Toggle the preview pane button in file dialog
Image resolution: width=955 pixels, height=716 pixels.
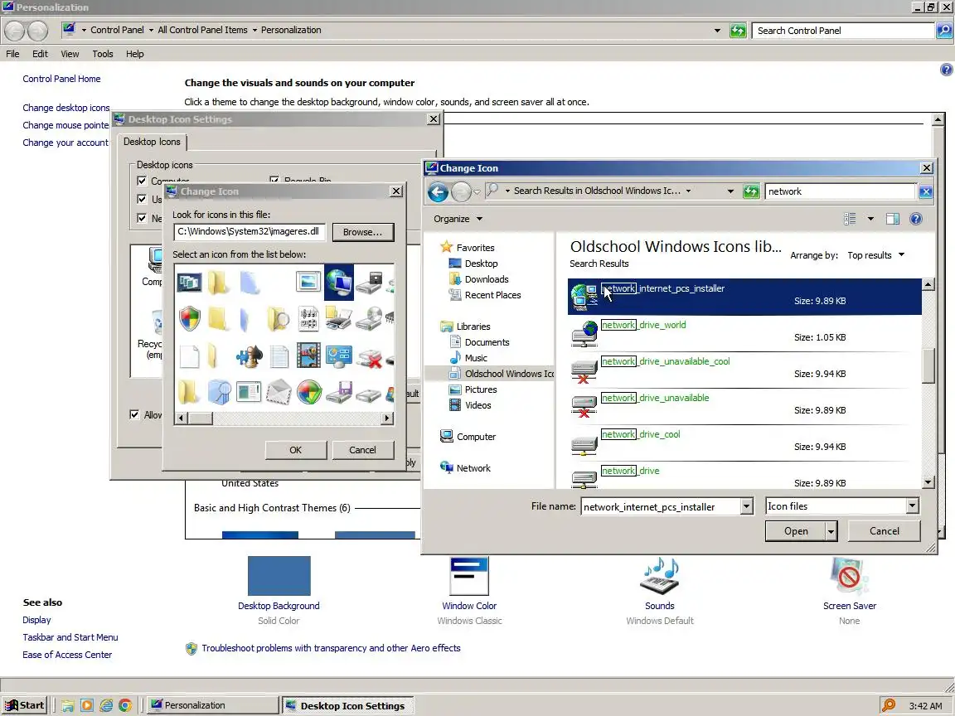[892, 219]
